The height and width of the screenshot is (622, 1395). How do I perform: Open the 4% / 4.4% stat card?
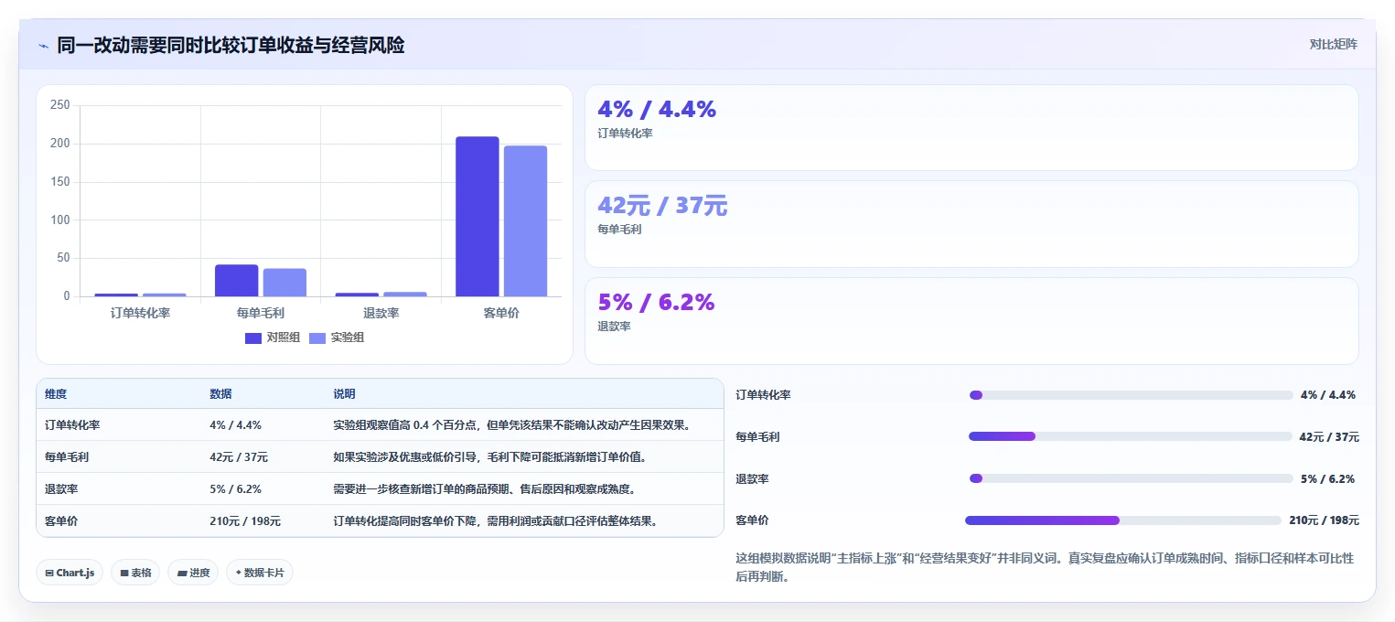pyautogui.click(x=971, y=127)
